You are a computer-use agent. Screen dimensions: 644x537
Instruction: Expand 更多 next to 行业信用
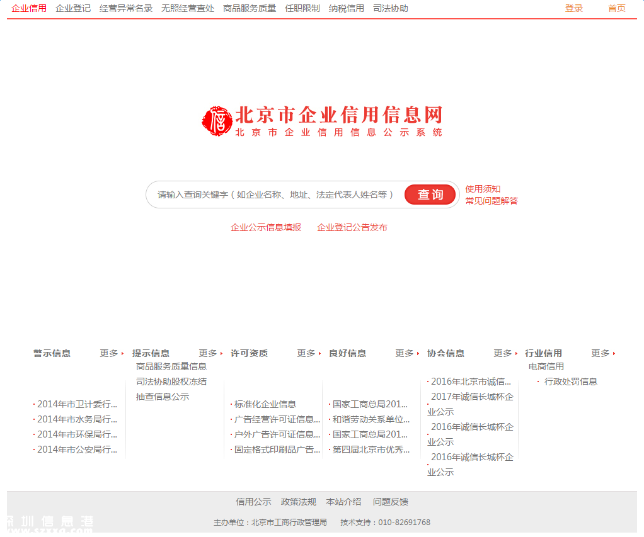click(603, 353)
